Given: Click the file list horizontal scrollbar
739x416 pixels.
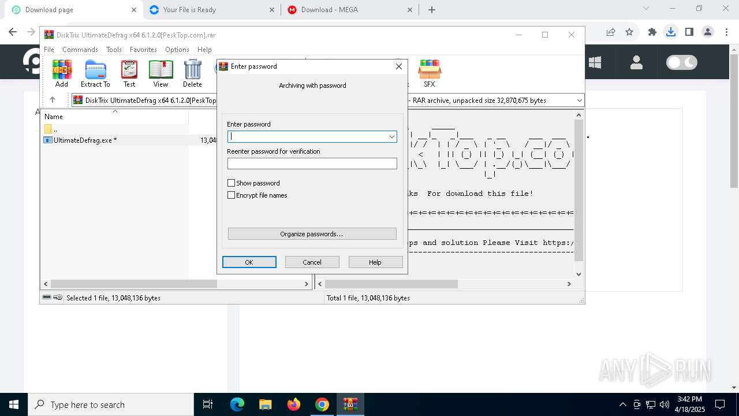Looking at the screenshot, I should click(134, 284).
